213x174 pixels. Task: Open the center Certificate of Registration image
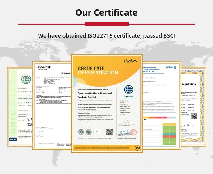(x=106, y=104)
